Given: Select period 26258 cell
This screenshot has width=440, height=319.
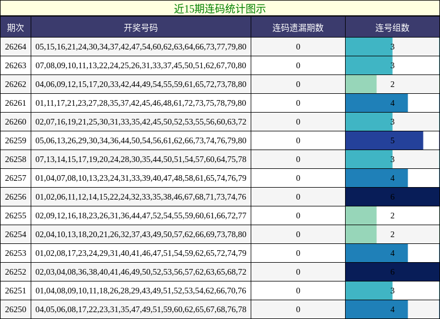Looking at the screenshot, I should pyautogui.click(x=15, y=159).
